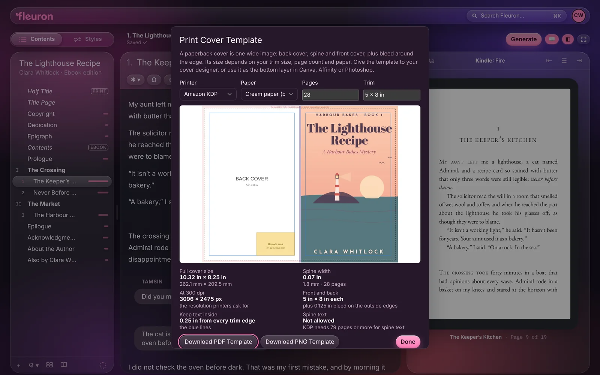The width and height of the screenshot is (600, 375).
Task: Open the Printer Amazon KDP dropdown
Action: point(208,94)
